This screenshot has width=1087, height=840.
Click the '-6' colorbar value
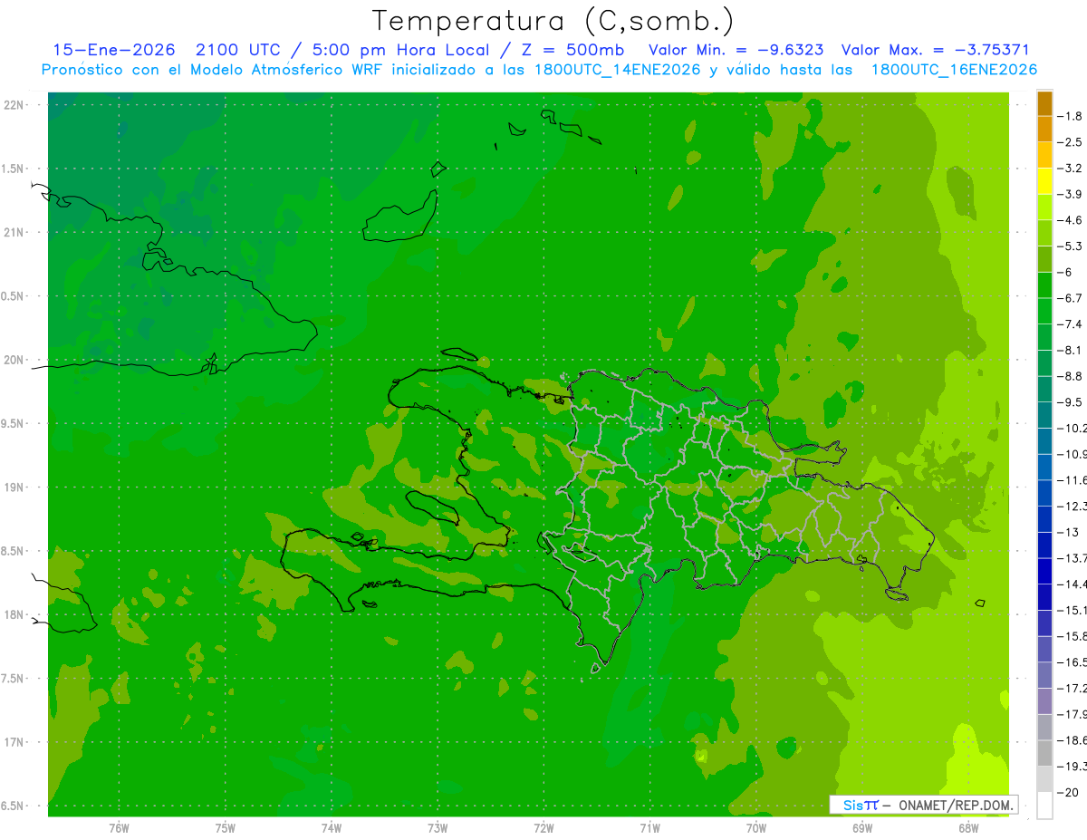(x=1065, y=273)
